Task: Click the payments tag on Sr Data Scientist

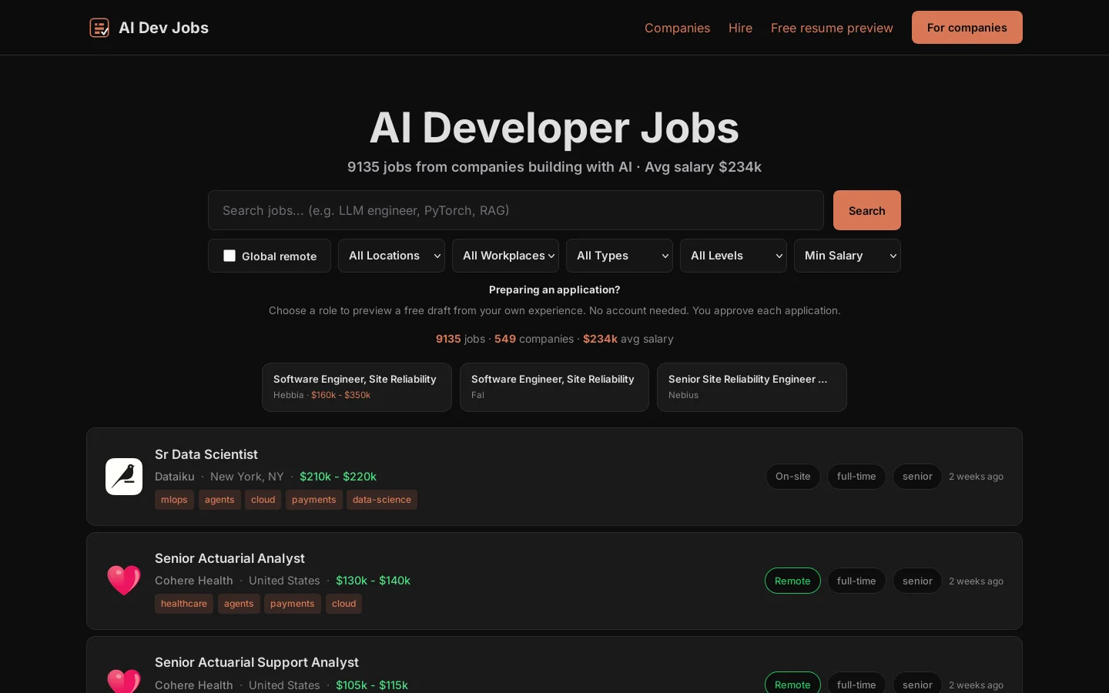Action: pyautogui.click(x=314, y=500)
